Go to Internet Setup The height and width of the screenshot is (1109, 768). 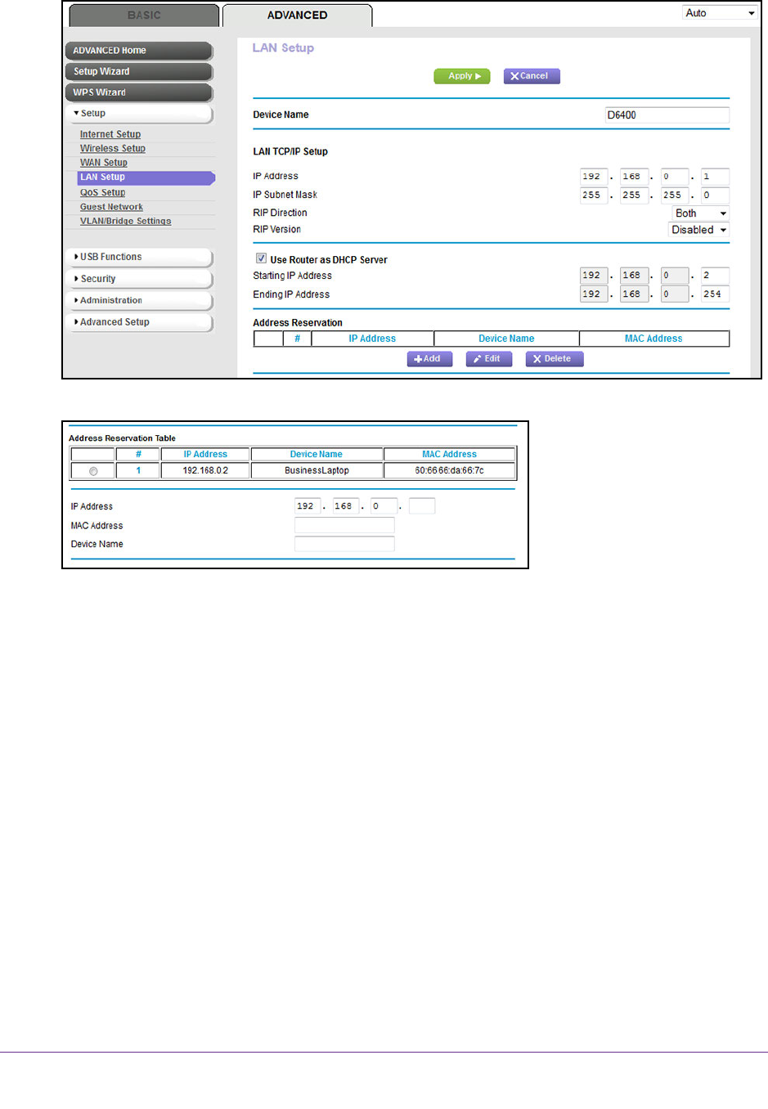(110, 134)
